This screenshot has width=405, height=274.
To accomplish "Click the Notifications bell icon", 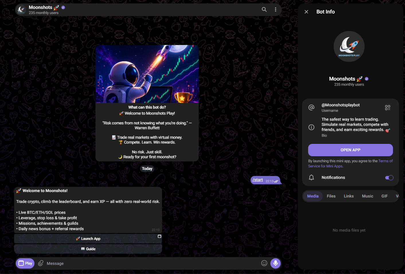I will [311, 178].
